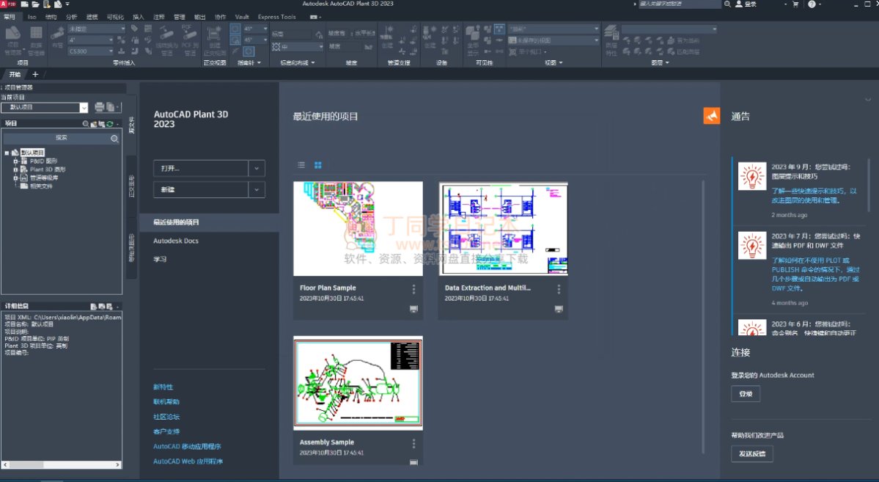Image resolution: width=879 pixels, height=482 pixels.
Task: Click the 发送反馈 button
Action: (x=751, y=453)
